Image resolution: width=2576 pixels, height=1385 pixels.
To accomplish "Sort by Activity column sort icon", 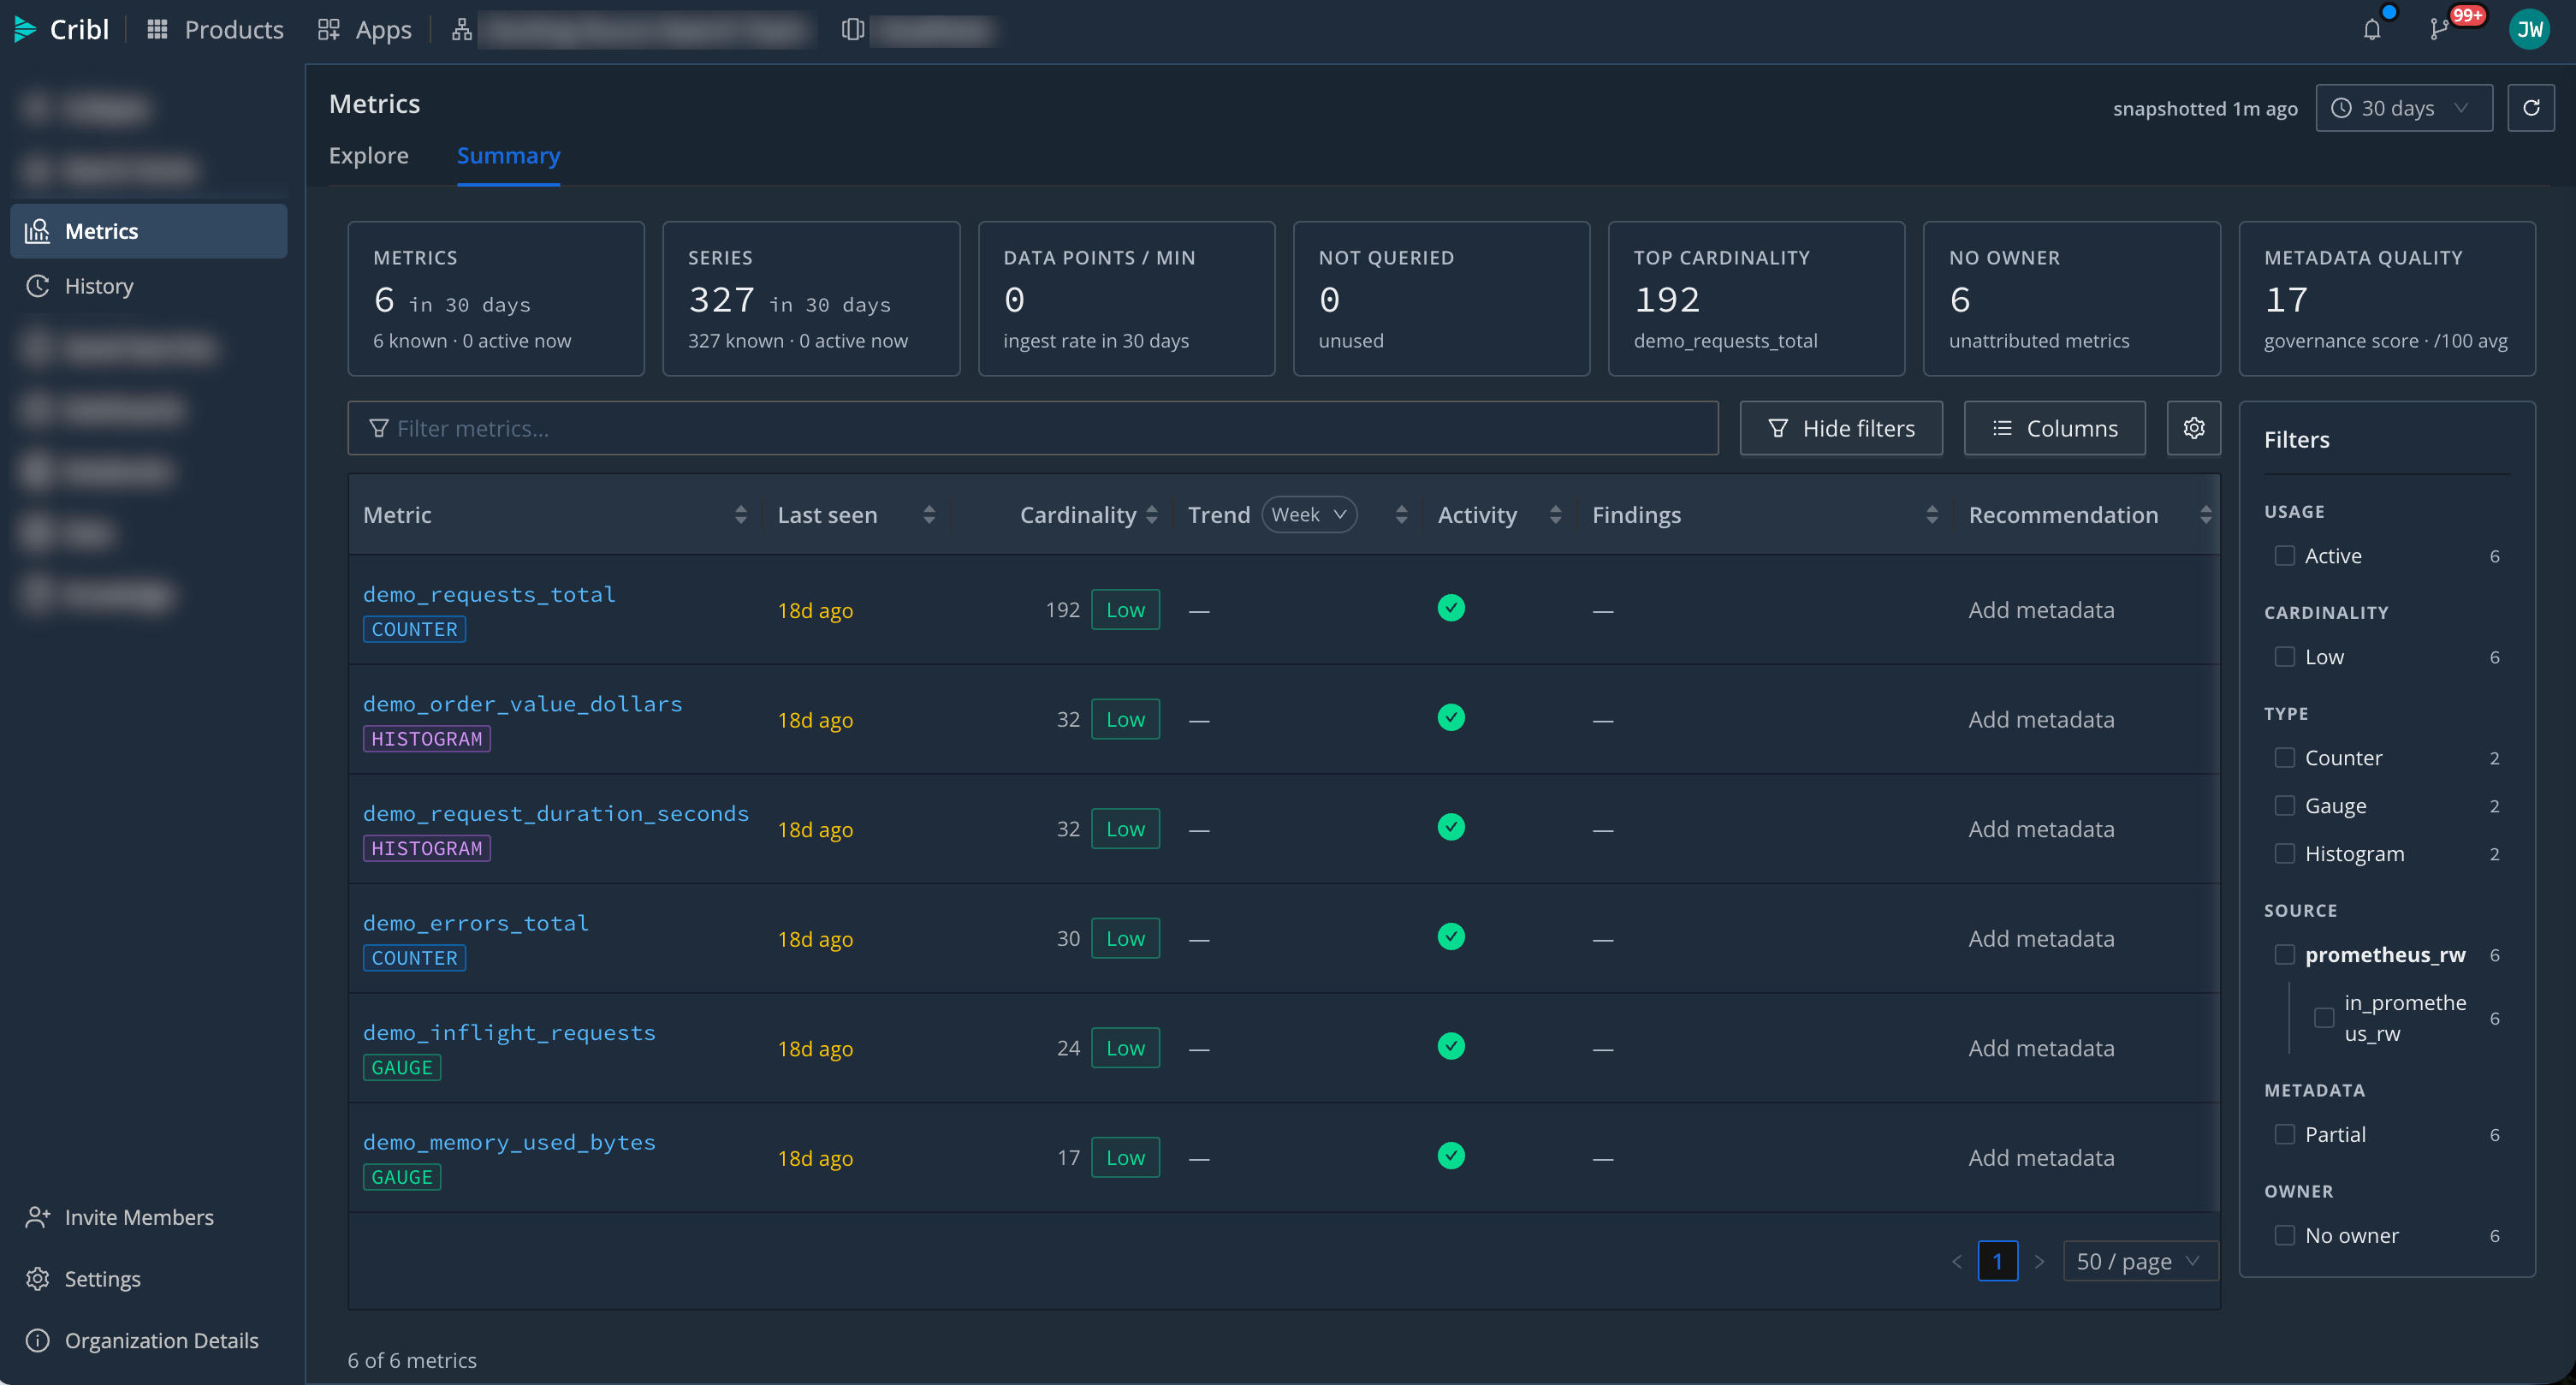I will click(1555, 515).
